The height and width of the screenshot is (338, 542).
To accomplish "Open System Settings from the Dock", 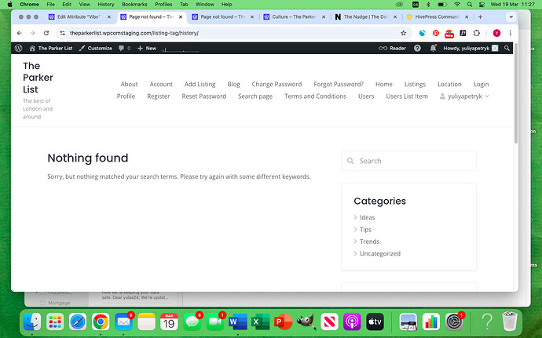I will coord(454,322).
